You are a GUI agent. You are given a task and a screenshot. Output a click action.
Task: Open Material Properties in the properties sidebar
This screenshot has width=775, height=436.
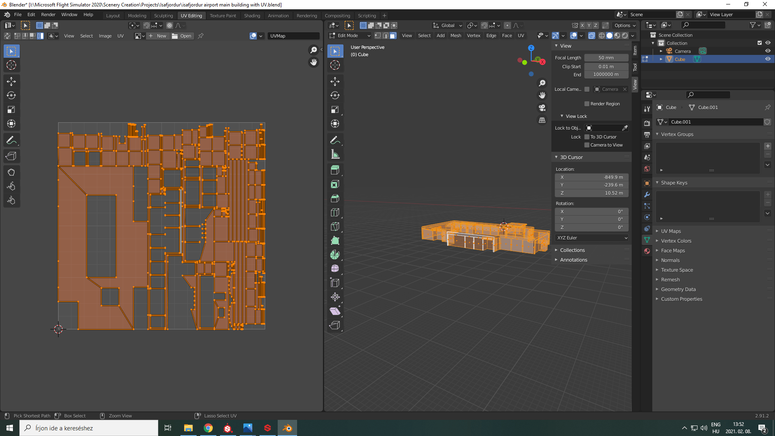coord(647,251)
